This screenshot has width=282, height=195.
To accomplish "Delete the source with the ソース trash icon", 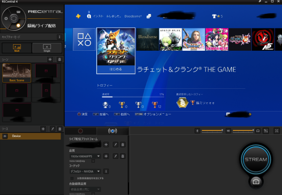I will pyautogui.click(x=60, y=129).
